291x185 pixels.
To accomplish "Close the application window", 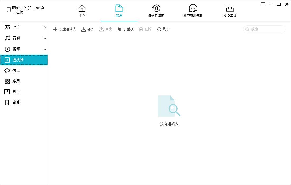I will [287, 4].
